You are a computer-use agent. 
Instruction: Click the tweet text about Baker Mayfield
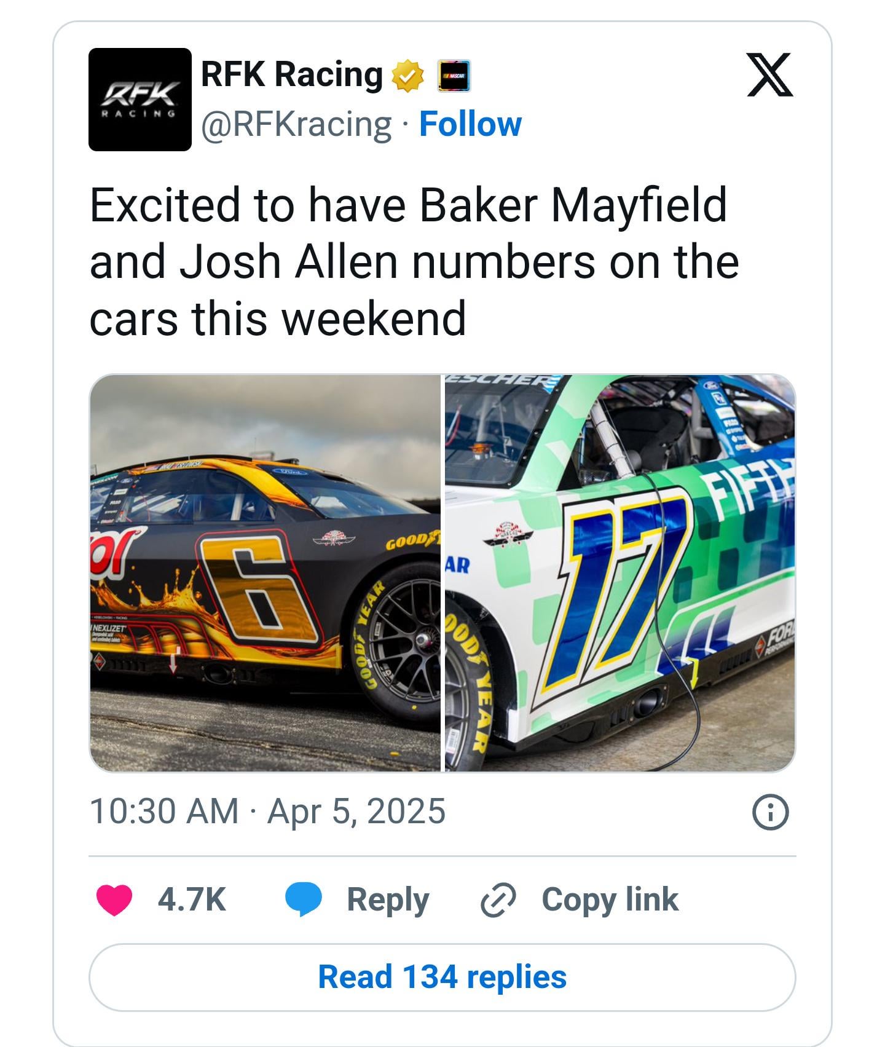tap(414, 261)
